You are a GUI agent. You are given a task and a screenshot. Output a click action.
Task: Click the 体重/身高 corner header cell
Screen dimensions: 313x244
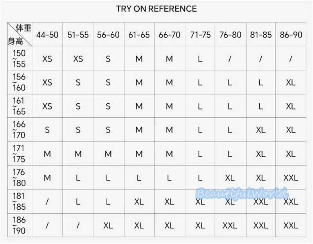19,34
